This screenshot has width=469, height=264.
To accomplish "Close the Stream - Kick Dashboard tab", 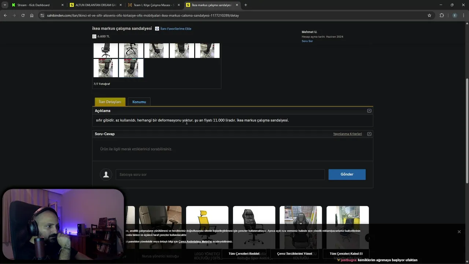I will coord(62,5).
